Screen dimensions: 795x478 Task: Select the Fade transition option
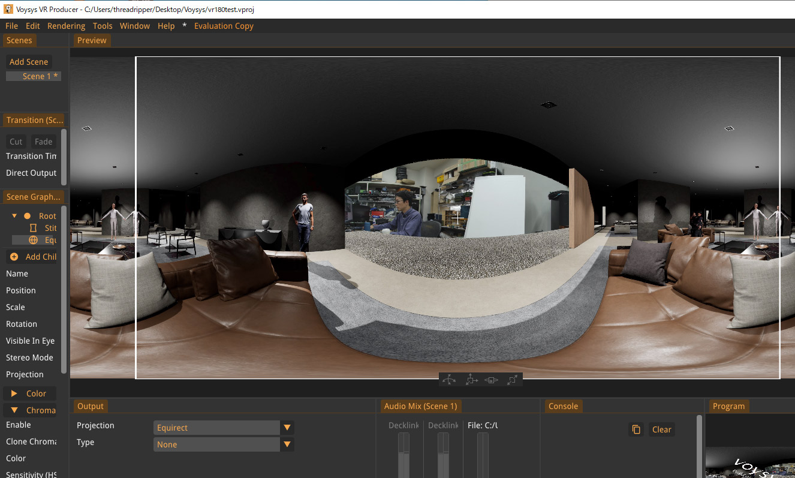click(43, 142)
